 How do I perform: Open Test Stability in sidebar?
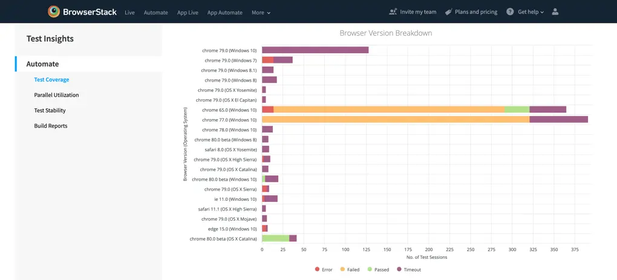[x=50, y=111]
